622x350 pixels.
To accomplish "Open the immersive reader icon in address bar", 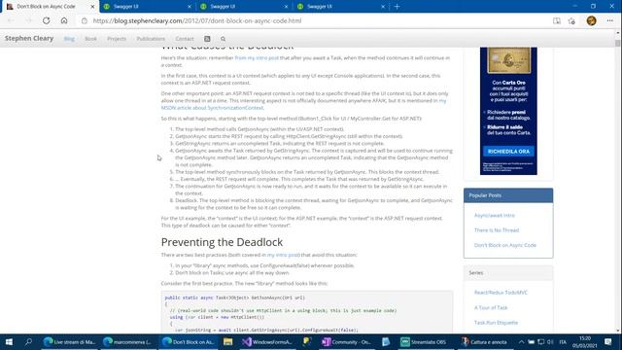I will pos(557,21).
